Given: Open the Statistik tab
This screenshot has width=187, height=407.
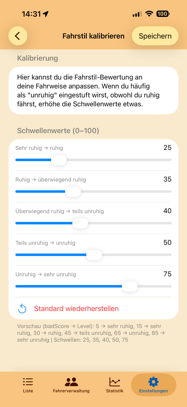Looking at the screenshot, I should click(x=115, y=385).
